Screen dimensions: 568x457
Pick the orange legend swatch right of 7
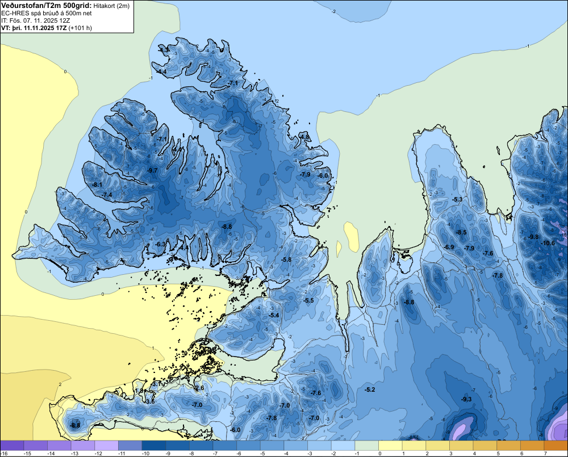556,445
